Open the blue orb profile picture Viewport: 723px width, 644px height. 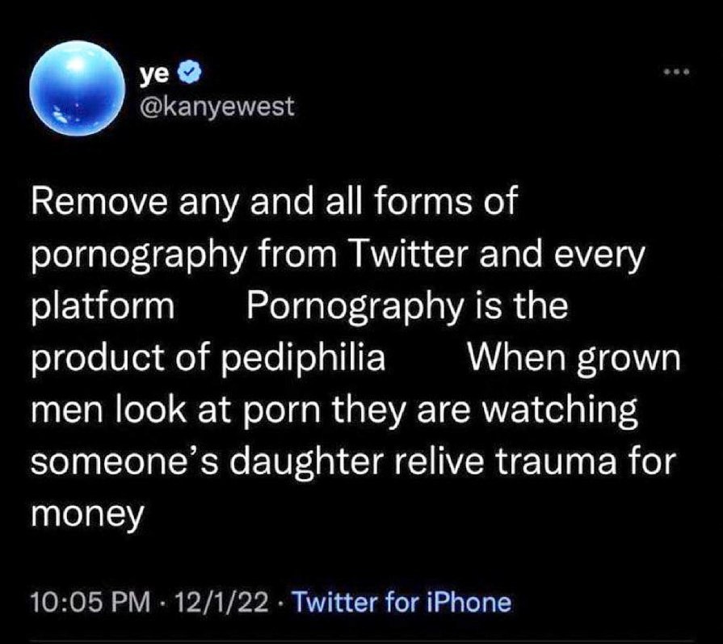click(x=77, y=88)
